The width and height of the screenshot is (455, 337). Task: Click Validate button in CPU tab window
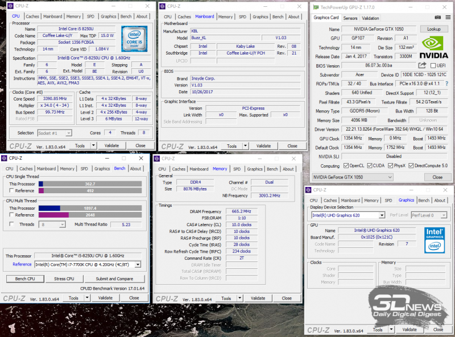pos(111,145)
